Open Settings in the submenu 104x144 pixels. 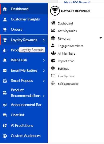pyautogui.click(x=63, y=69)
